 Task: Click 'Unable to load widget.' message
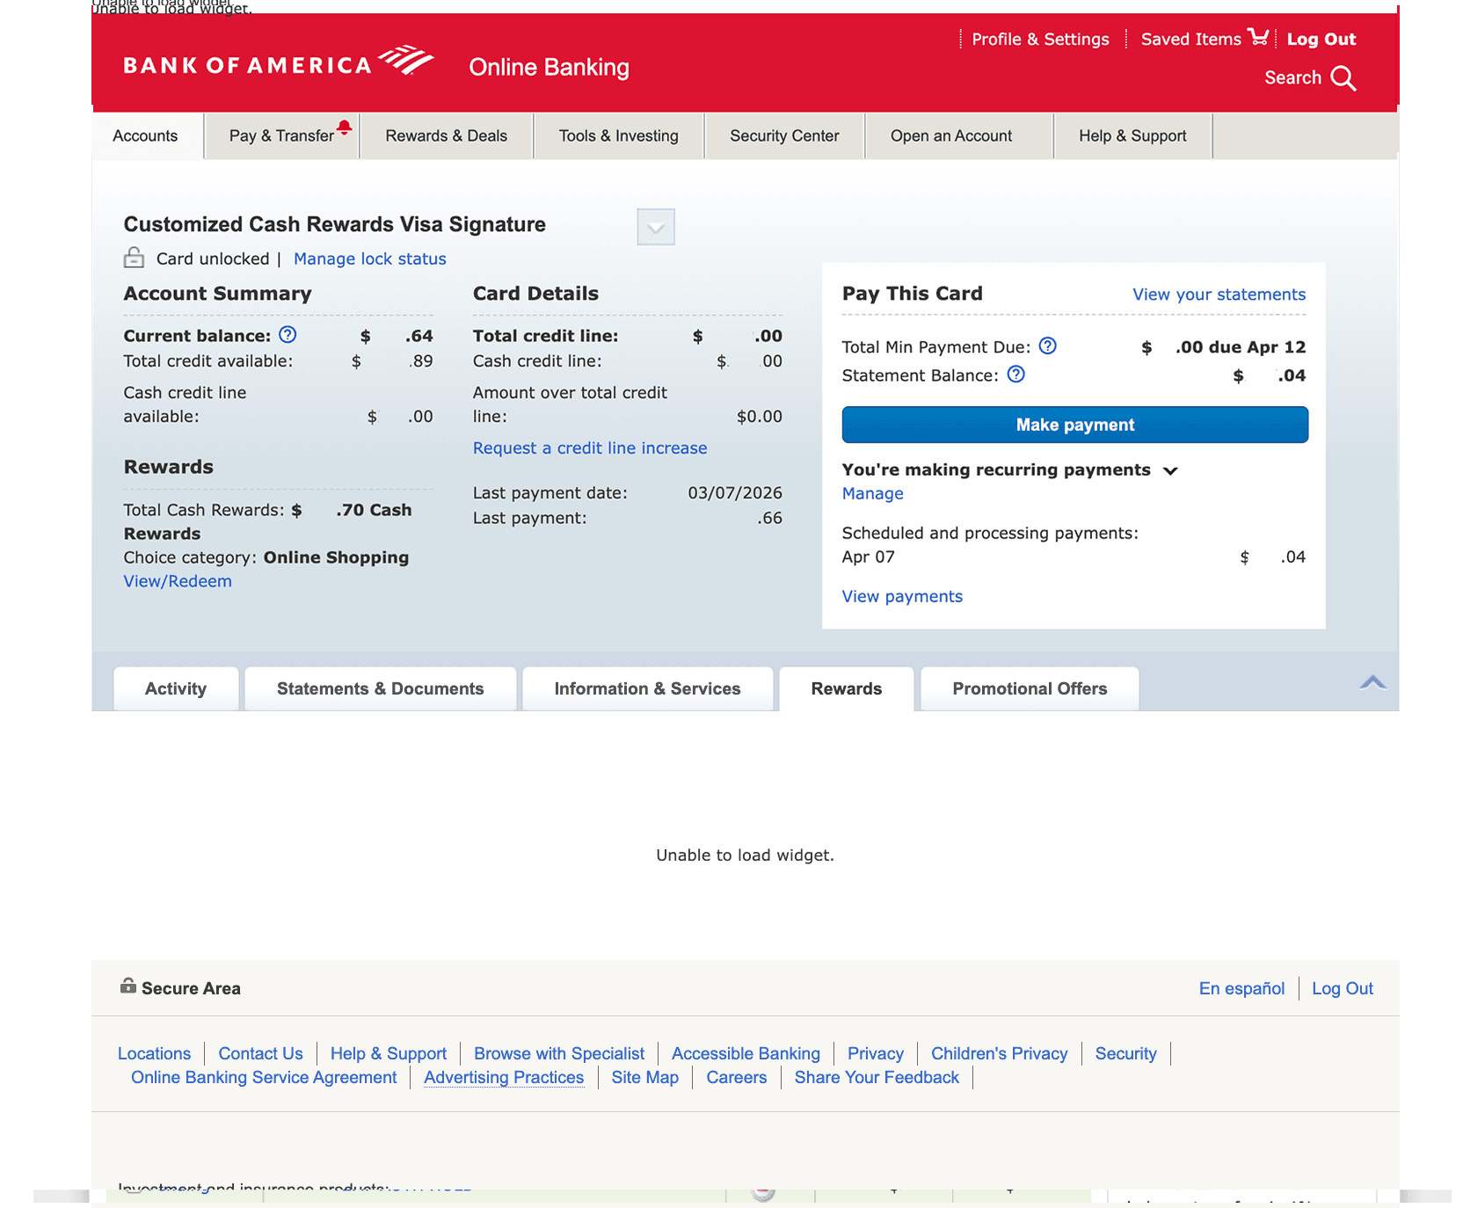(745, 855)
